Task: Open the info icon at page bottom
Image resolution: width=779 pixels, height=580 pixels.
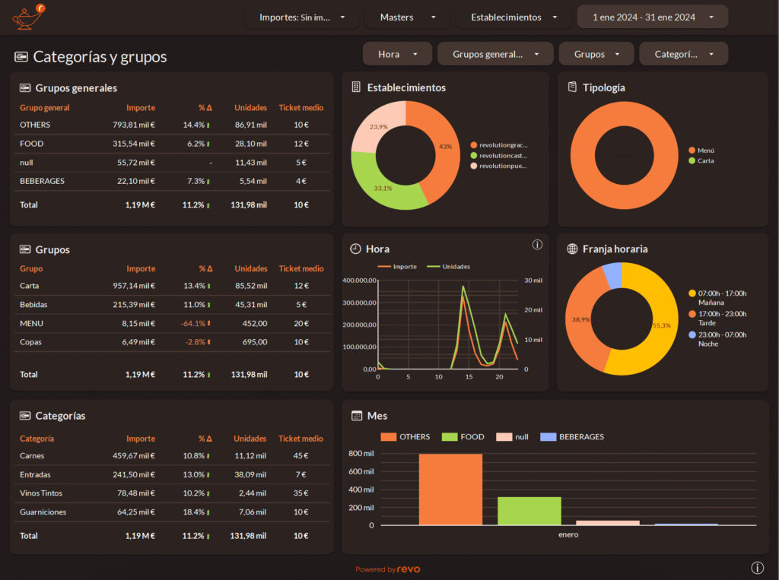Action: click(x=757, y=568)
